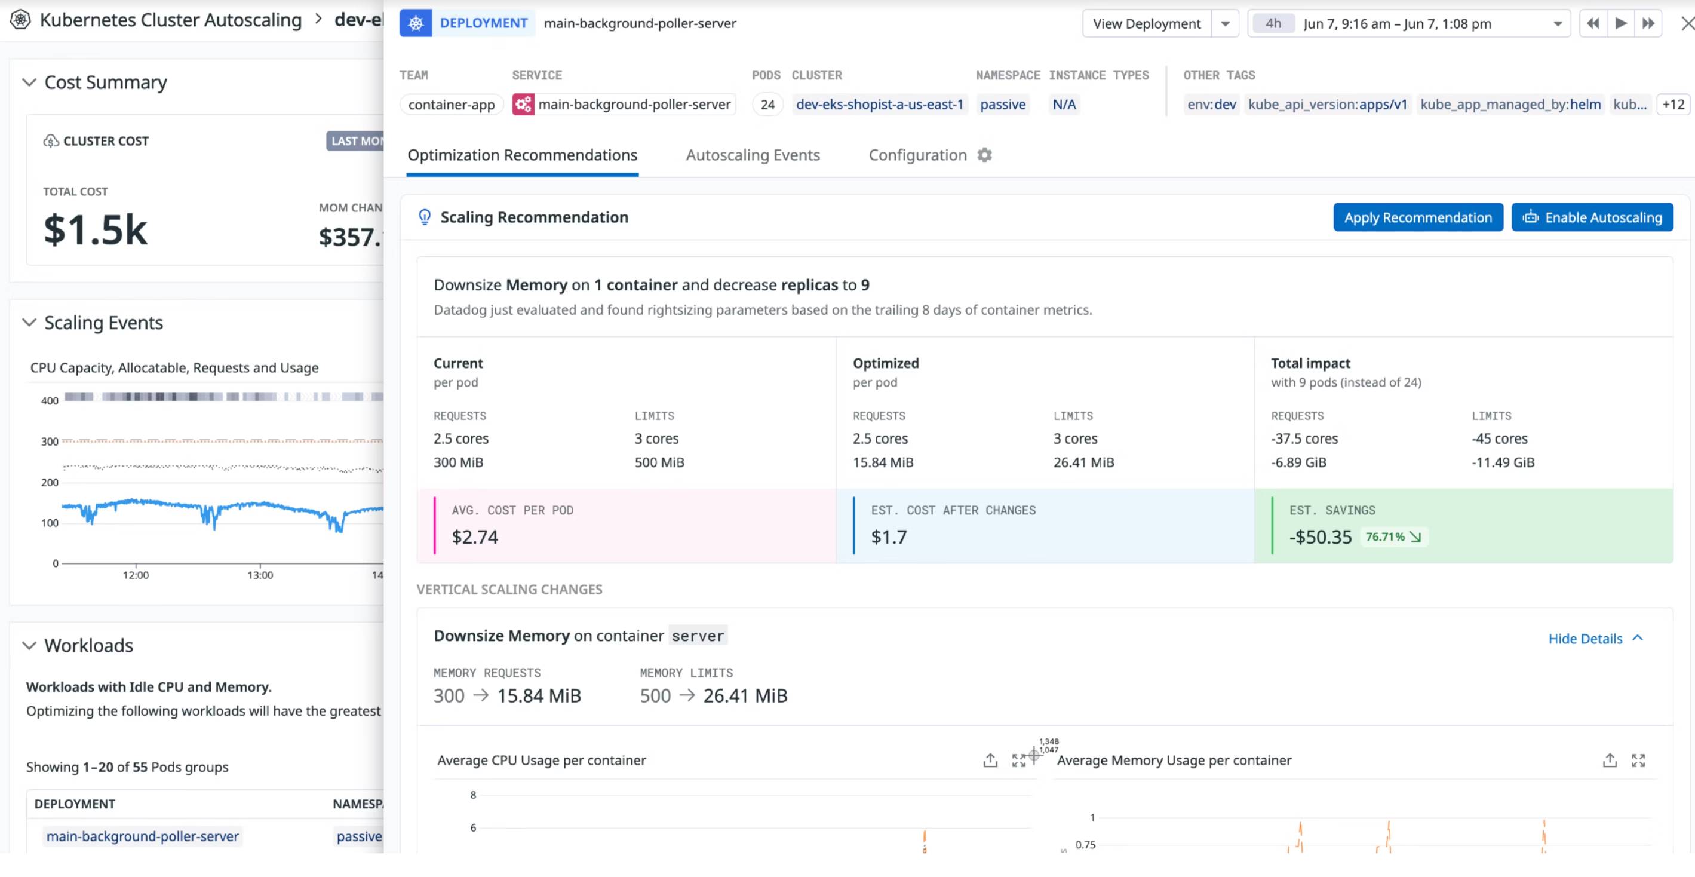The image size is (1695, 877).
Task: Open the Configuration tab
Action: pos(918,155)
